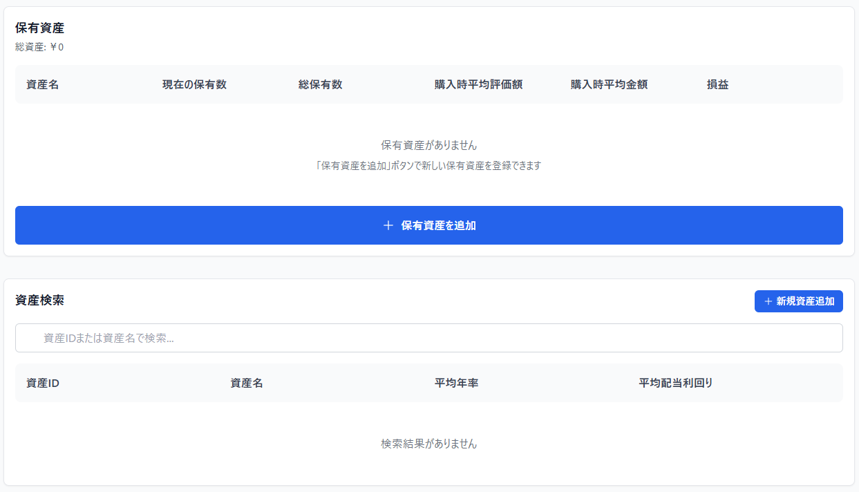This screenshot has height=492, width=859.
Task: Click the 平均配当利回り column header
Action: 676,383
